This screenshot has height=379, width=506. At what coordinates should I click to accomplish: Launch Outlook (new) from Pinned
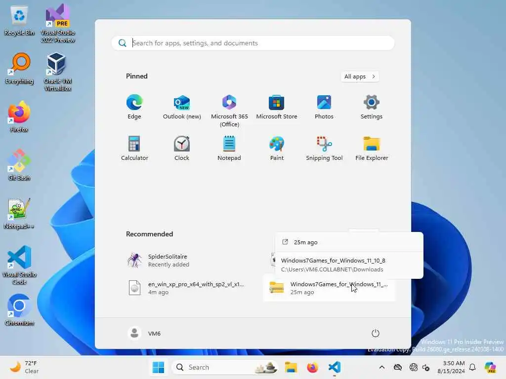[x=182, y=107]
